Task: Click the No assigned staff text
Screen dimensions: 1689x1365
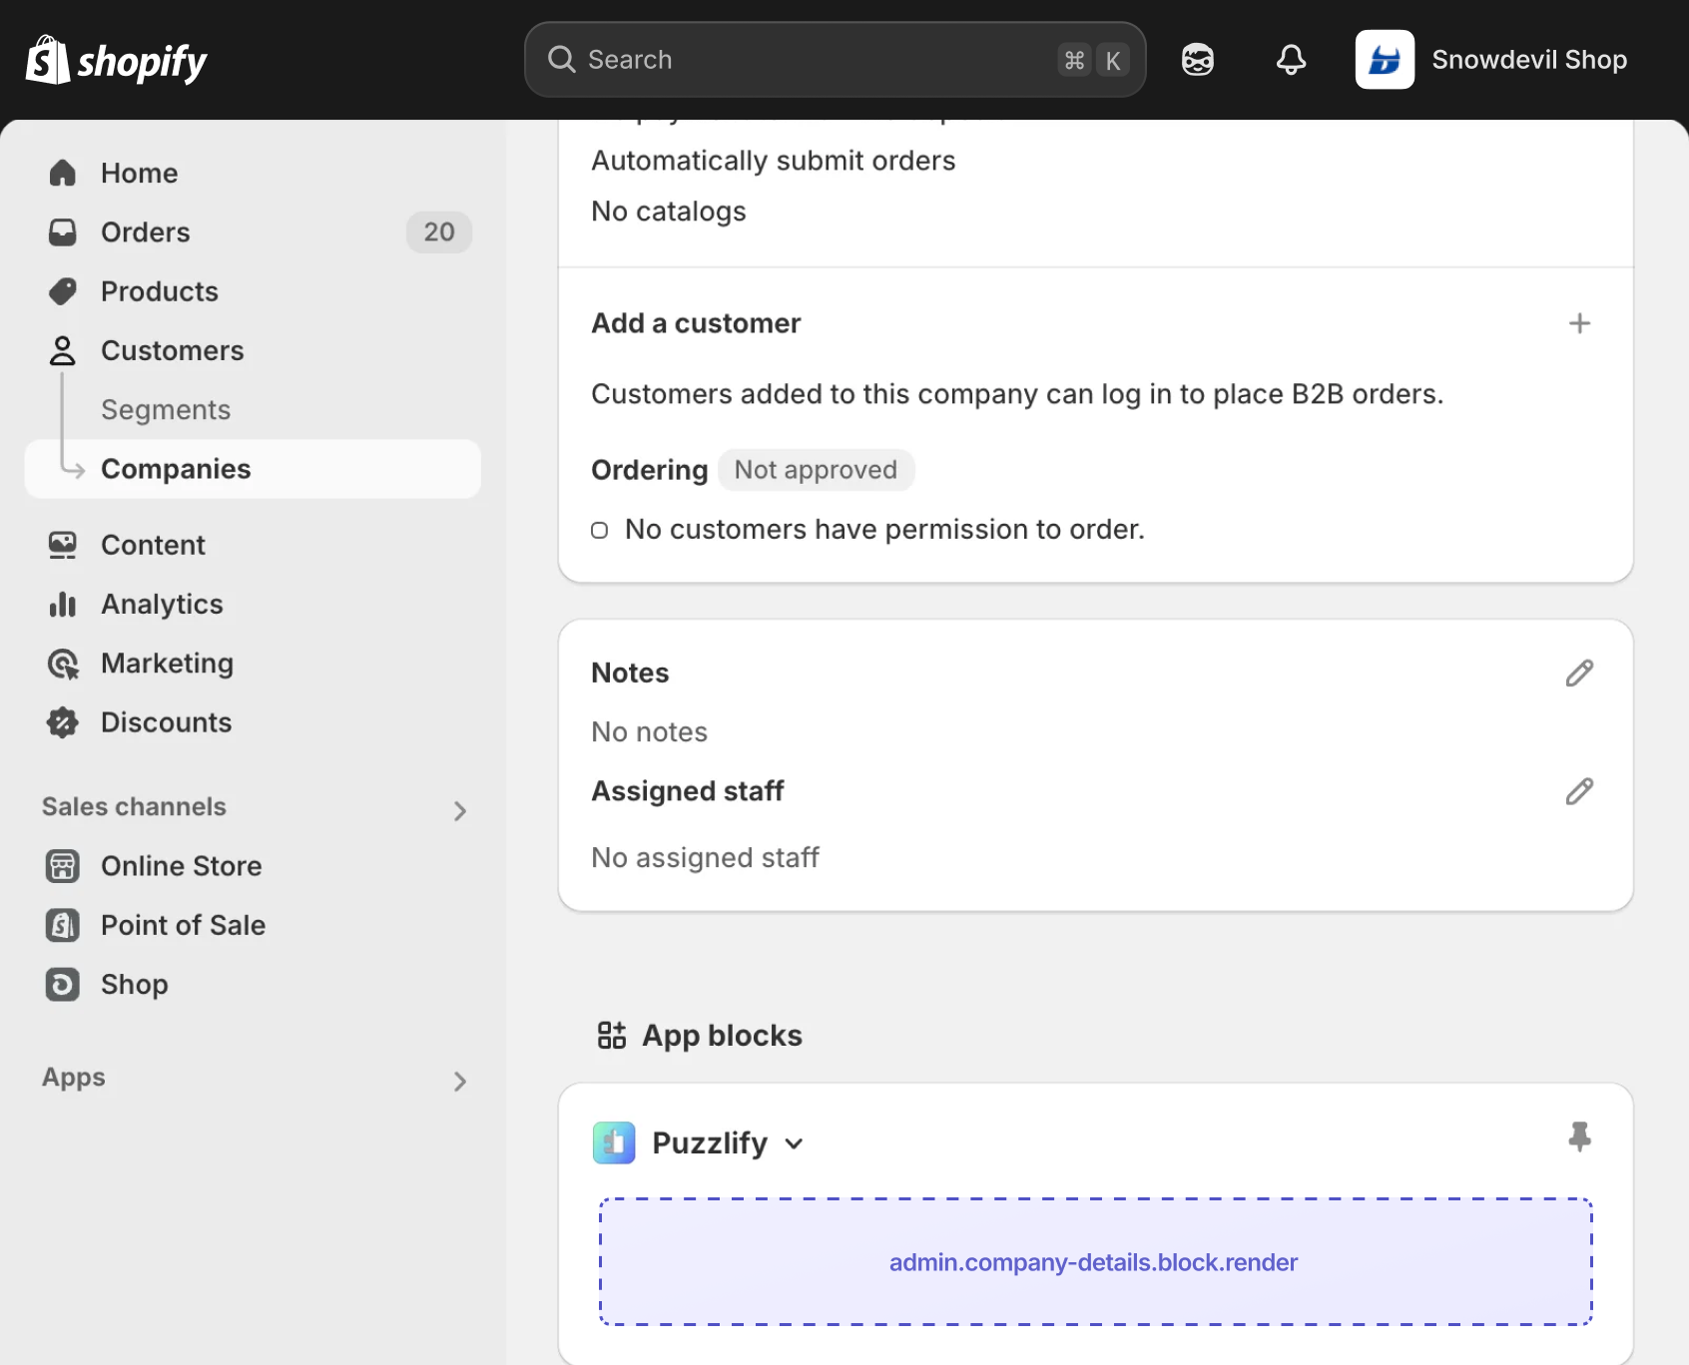Action: coord(705,858)
